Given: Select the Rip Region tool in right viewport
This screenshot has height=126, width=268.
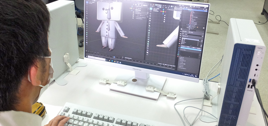Looking at the screenshot, I should coord(147,54).
